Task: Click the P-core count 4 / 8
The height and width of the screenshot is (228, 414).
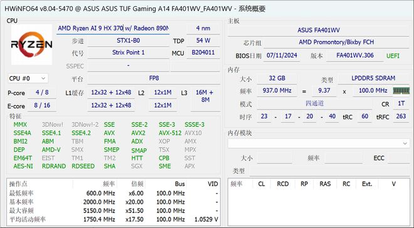Action: pyautogui.click(x=42, y=92)
